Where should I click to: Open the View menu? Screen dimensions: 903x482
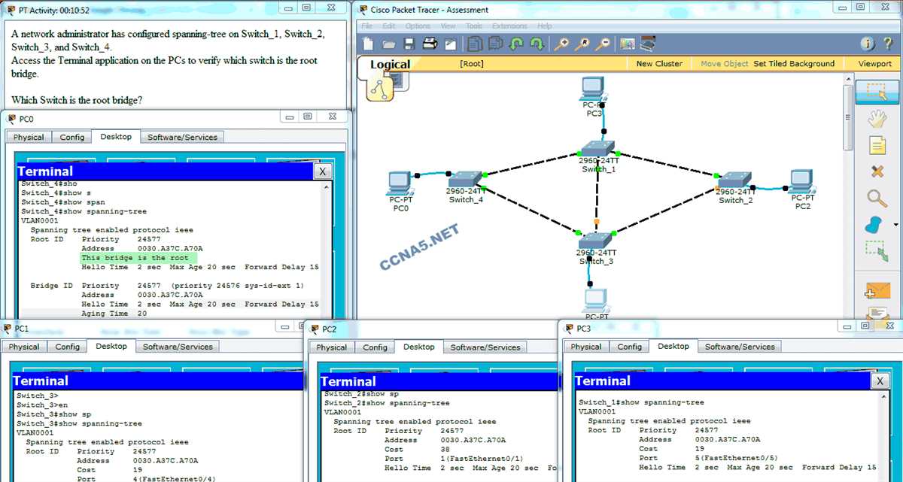click(x=448, y=26)
